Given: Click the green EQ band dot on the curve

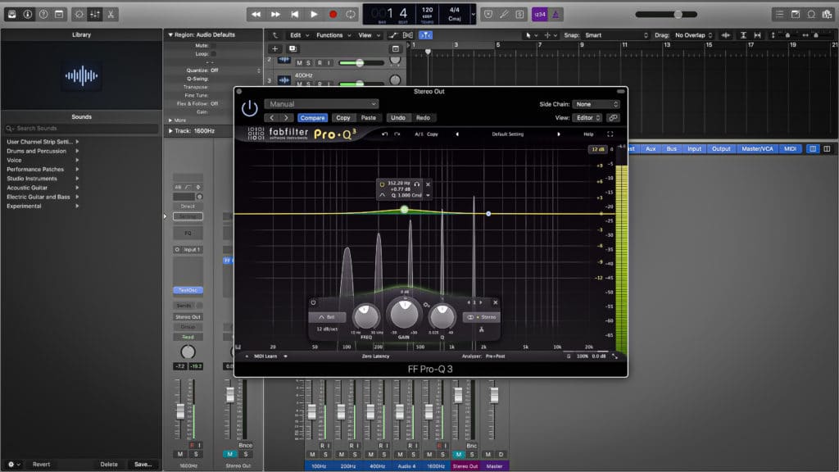Looking at the screenshot, I should [405, 210].
